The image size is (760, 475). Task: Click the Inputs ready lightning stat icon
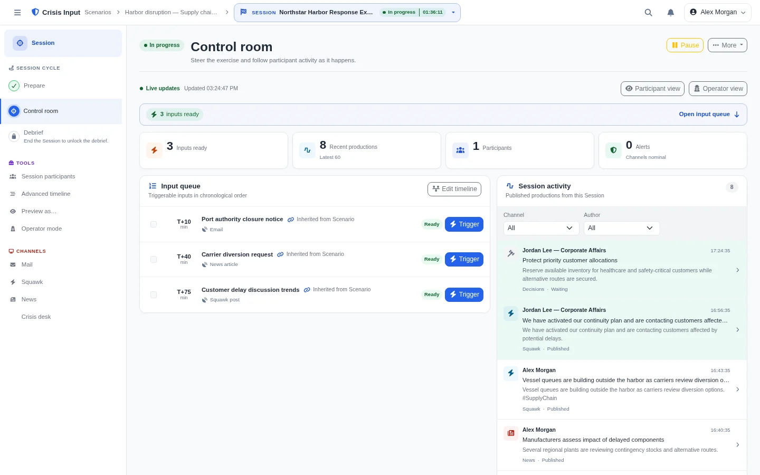pyautogui.click(x=154, y=150)
